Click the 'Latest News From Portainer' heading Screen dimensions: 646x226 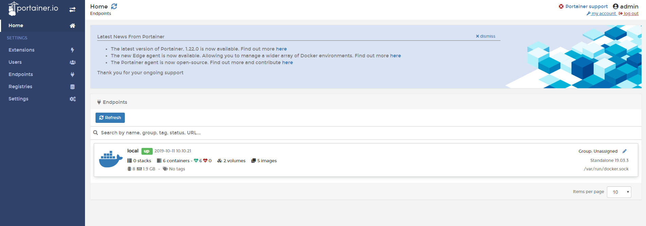pyautogui.click(x=131, y=37)
